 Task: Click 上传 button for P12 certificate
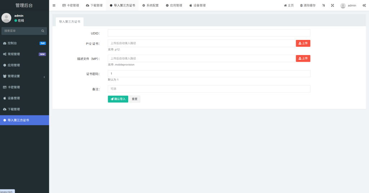(303, 43)
